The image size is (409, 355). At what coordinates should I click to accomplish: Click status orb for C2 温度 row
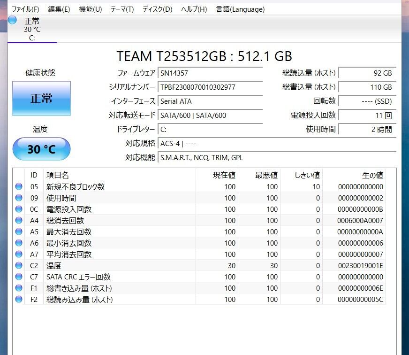tap(19, 265)
